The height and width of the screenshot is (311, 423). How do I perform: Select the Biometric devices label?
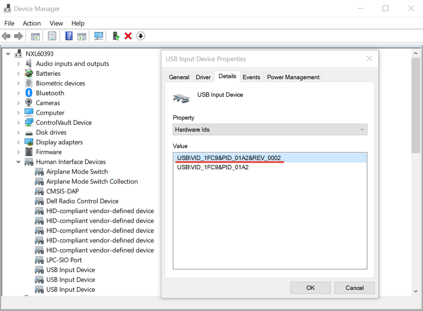pos(61,83)
